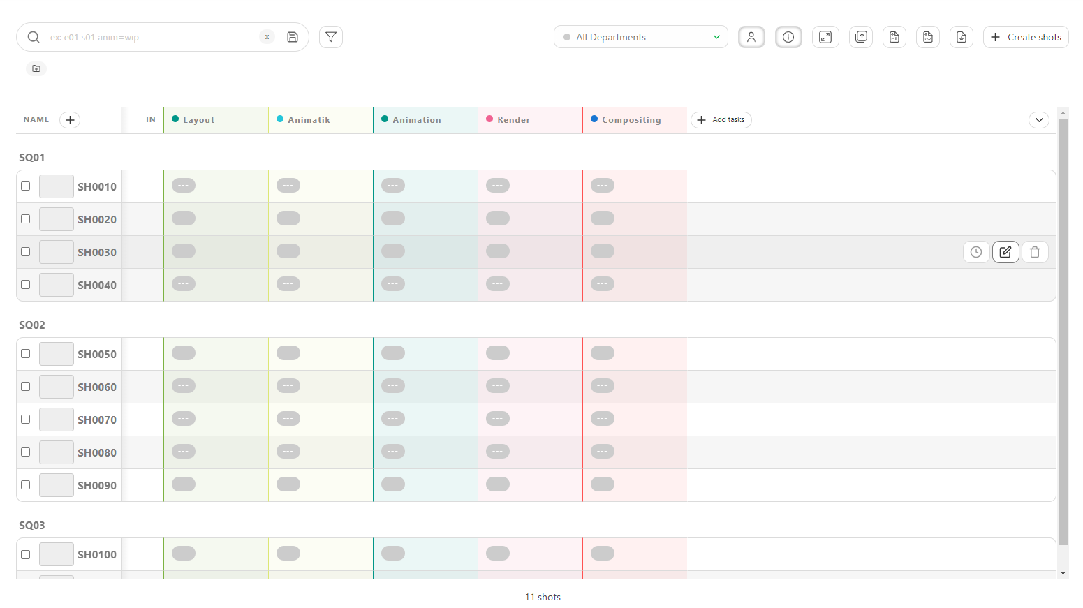Delete shot SH0030 trash icon

tap(1035, 252)
